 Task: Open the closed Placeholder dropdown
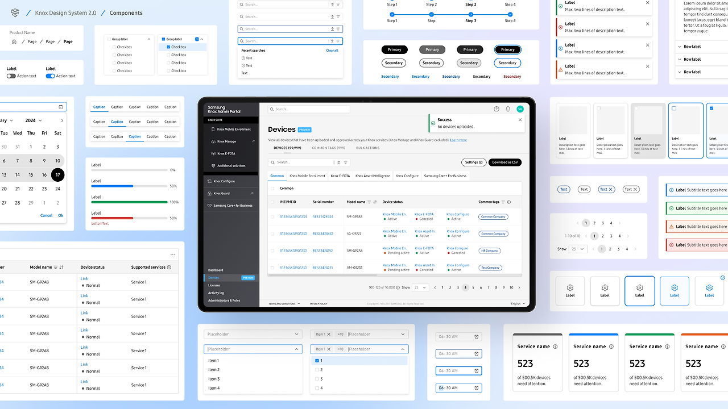(253, 334)
